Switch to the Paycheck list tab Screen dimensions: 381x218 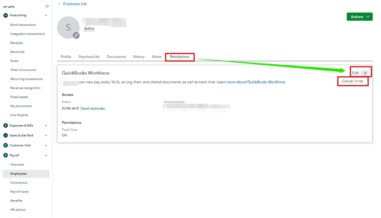click(x=89, y=57)
